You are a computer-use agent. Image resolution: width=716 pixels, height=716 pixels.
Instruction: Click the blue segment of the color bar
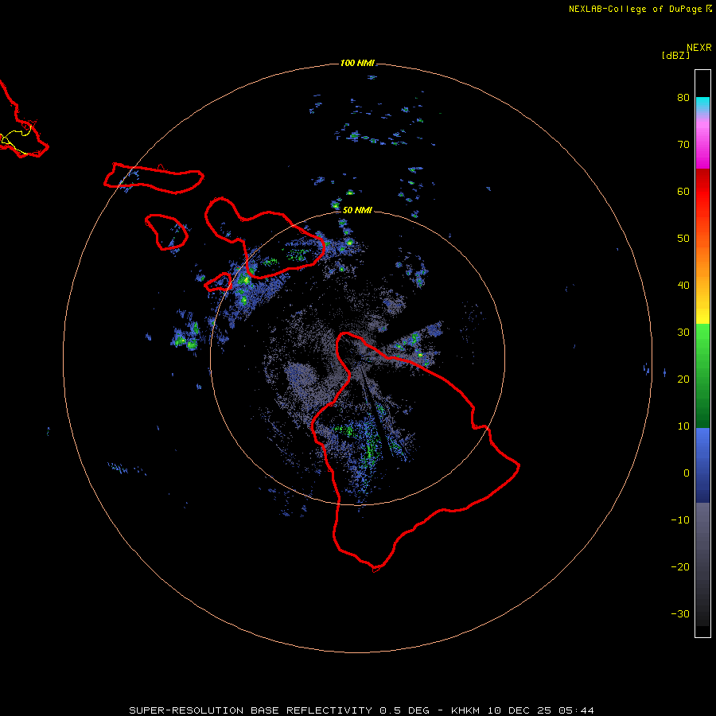pyautogui.click(x=702, y=464)
